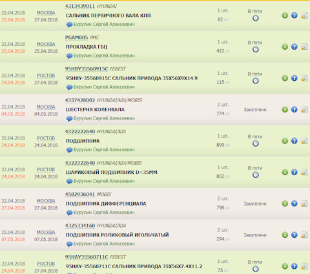Open article link 4325334160
The image size is (310, 274).
80,226
